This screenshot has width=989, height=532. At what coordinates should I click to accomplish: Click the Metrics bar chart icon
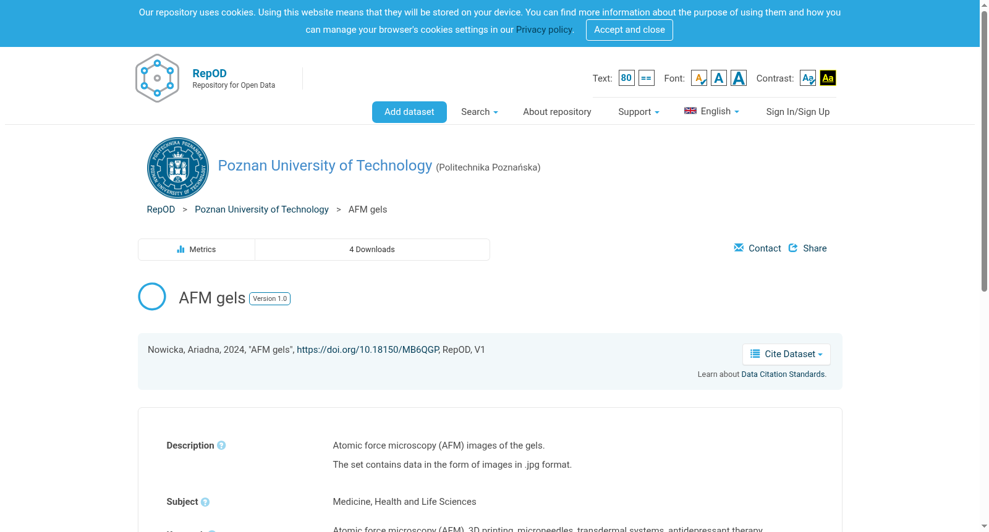(180, 250)
